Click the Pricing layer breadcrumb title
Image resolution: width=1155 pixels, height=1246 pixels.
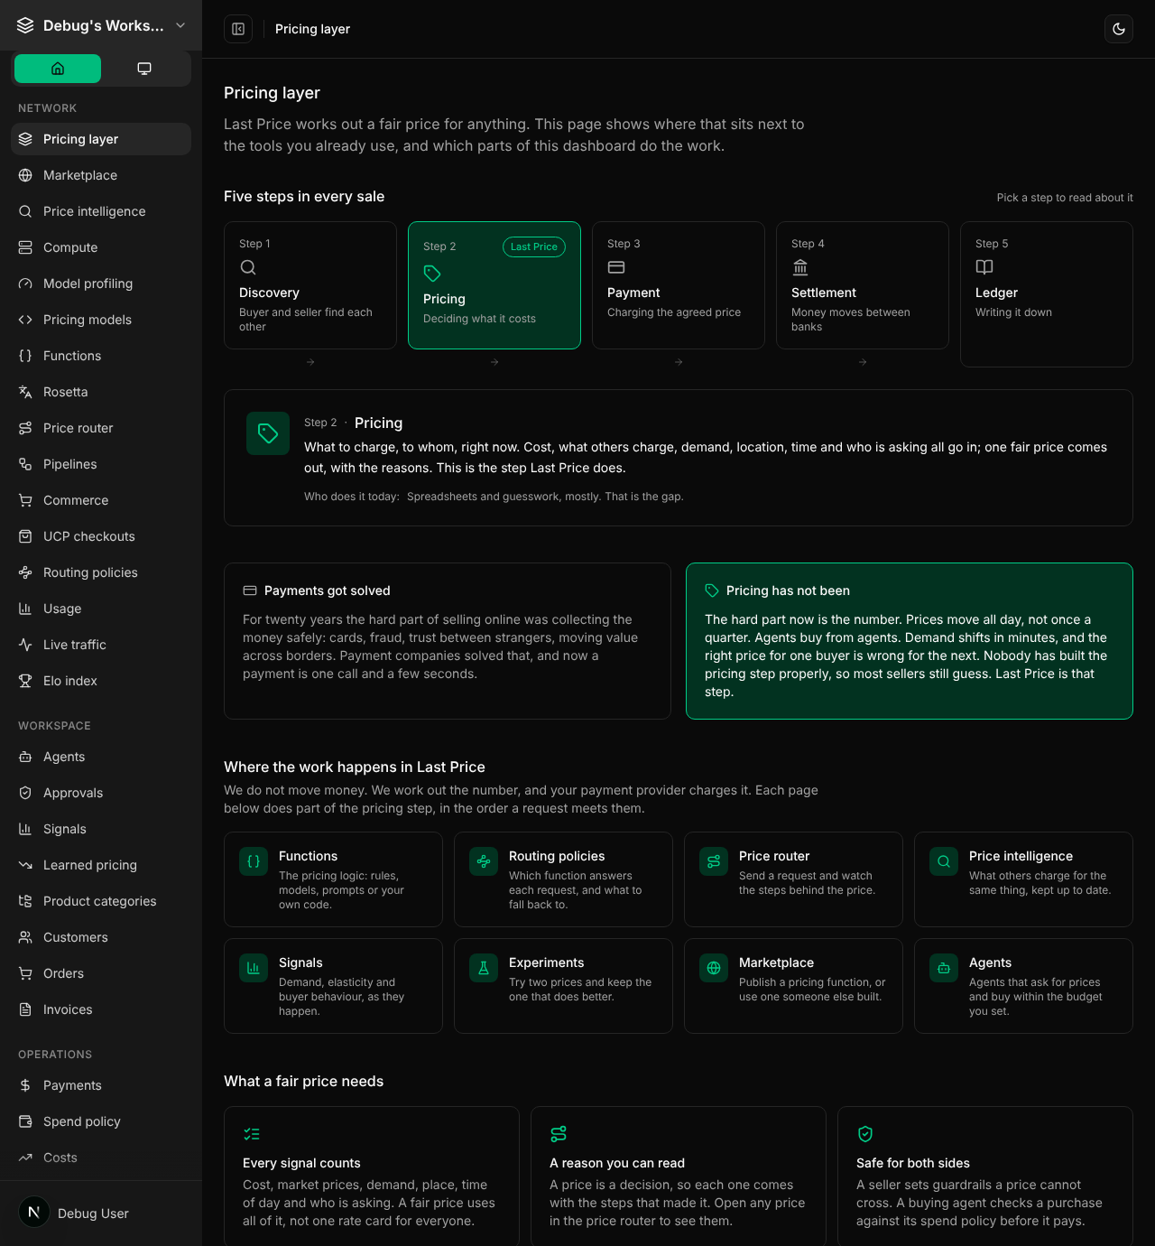tap(312, 29)
